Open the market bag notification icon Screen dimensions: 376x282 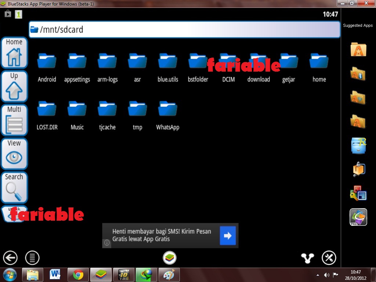[8, 14]
